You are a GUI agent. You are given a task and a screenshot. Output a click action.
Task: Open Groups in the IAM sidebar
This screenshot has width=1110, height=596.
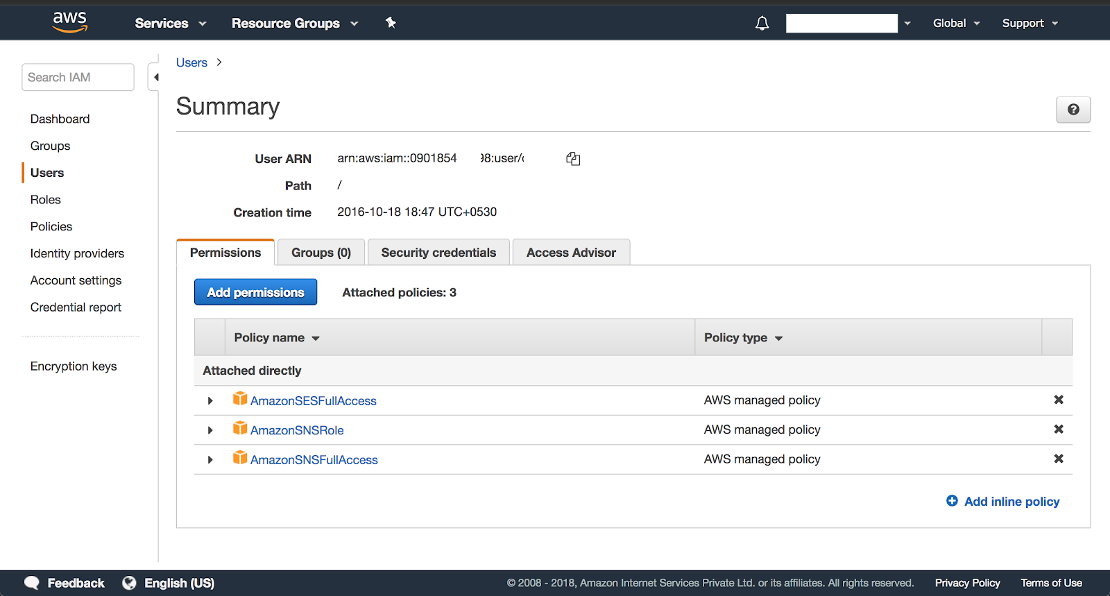coord(50,146)
